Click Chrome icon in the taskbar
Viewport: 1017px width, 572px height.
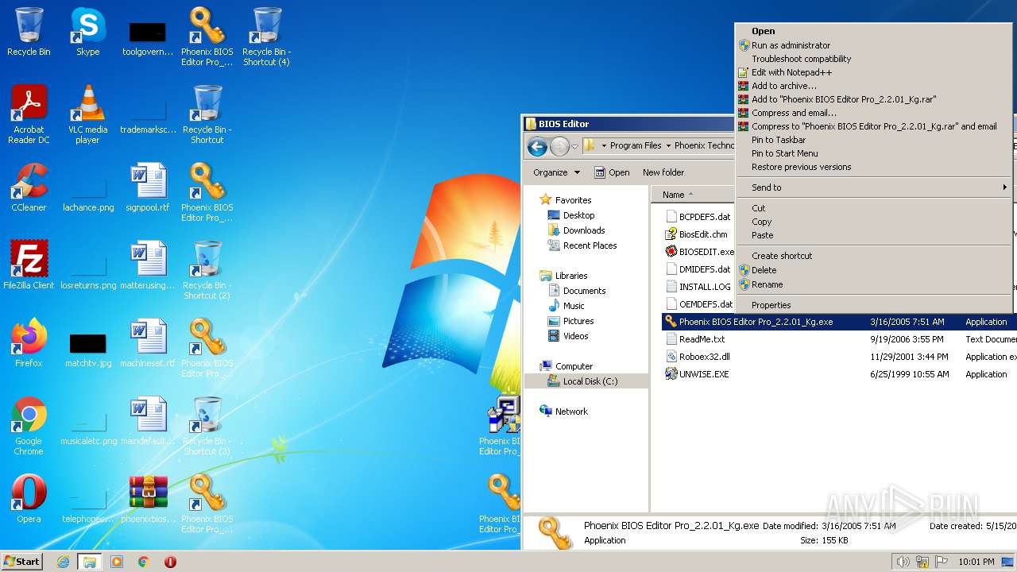point(144,562)
